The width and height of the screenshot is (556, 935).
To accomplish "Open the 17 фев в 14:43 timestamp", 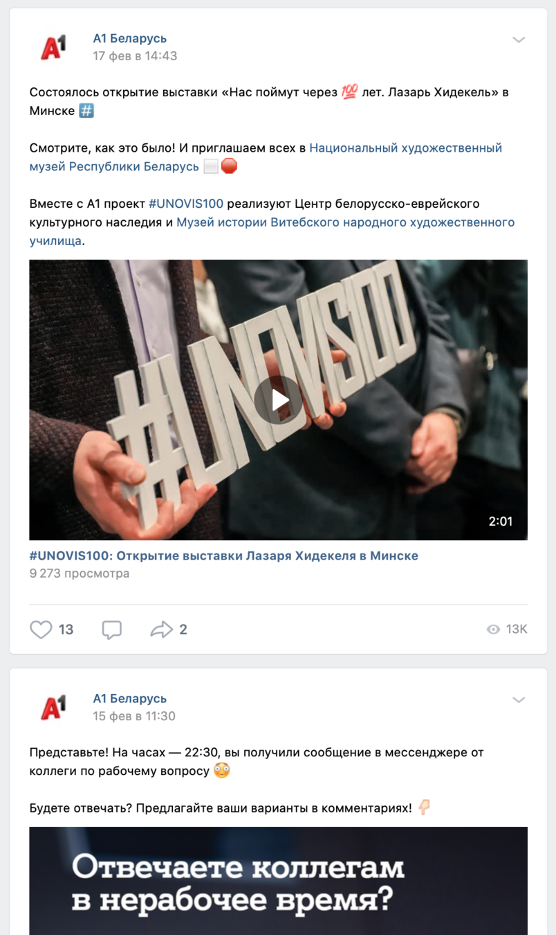I will (x=135, y=56).
